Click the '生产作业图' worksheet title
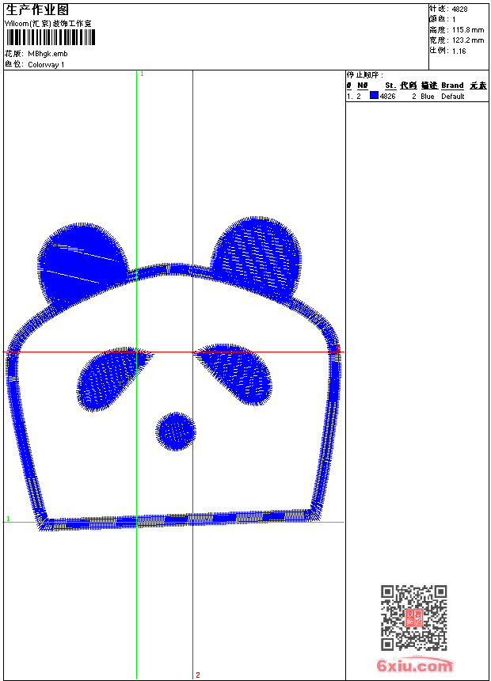Image resolution: width=491 pixels, height=681 pixels. 37,10
